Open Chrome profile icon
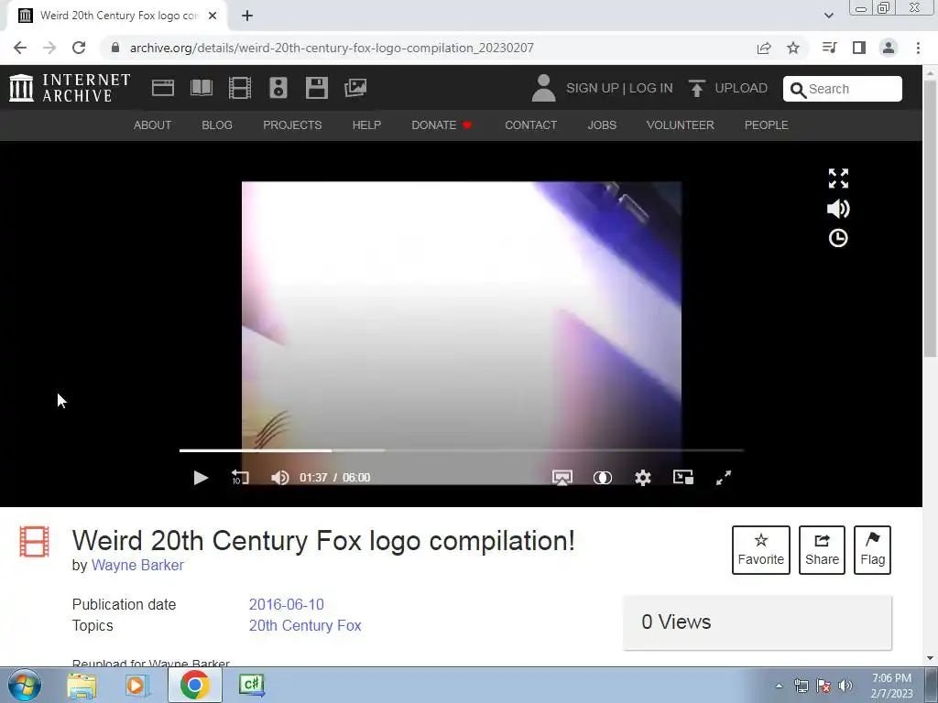This screenshot has height=703, width=938. click(x=889, y=48)
